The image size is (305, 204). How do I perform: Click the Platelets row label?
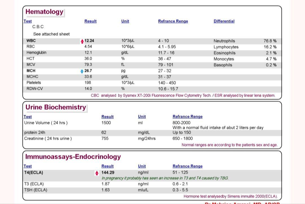34,83
